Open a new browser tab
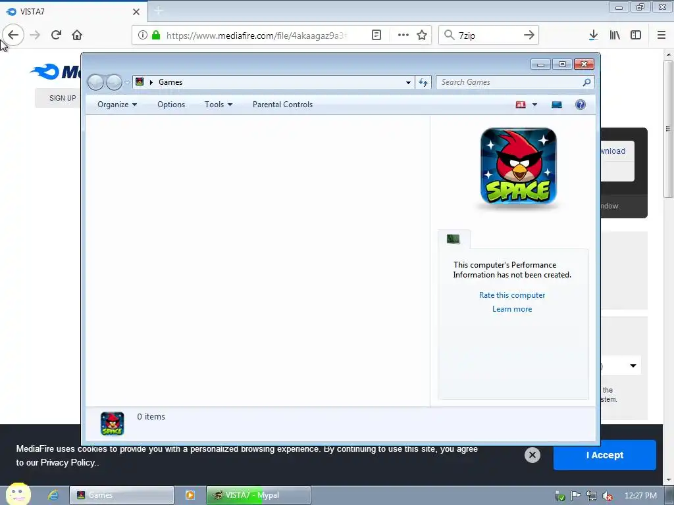Viewport: 674px width, 505px height. [158, 11]
